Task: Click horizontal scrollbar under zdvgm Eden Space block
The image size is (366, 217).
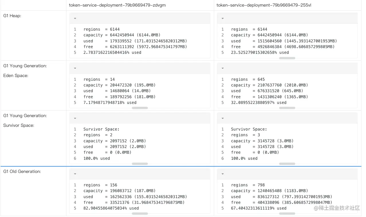Action: (x=140, y=108)
